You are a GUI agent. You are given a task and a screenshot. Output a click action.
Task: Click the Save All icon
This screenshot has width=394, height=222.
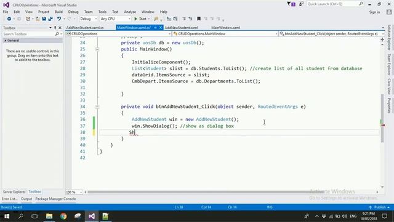(50, 19)
